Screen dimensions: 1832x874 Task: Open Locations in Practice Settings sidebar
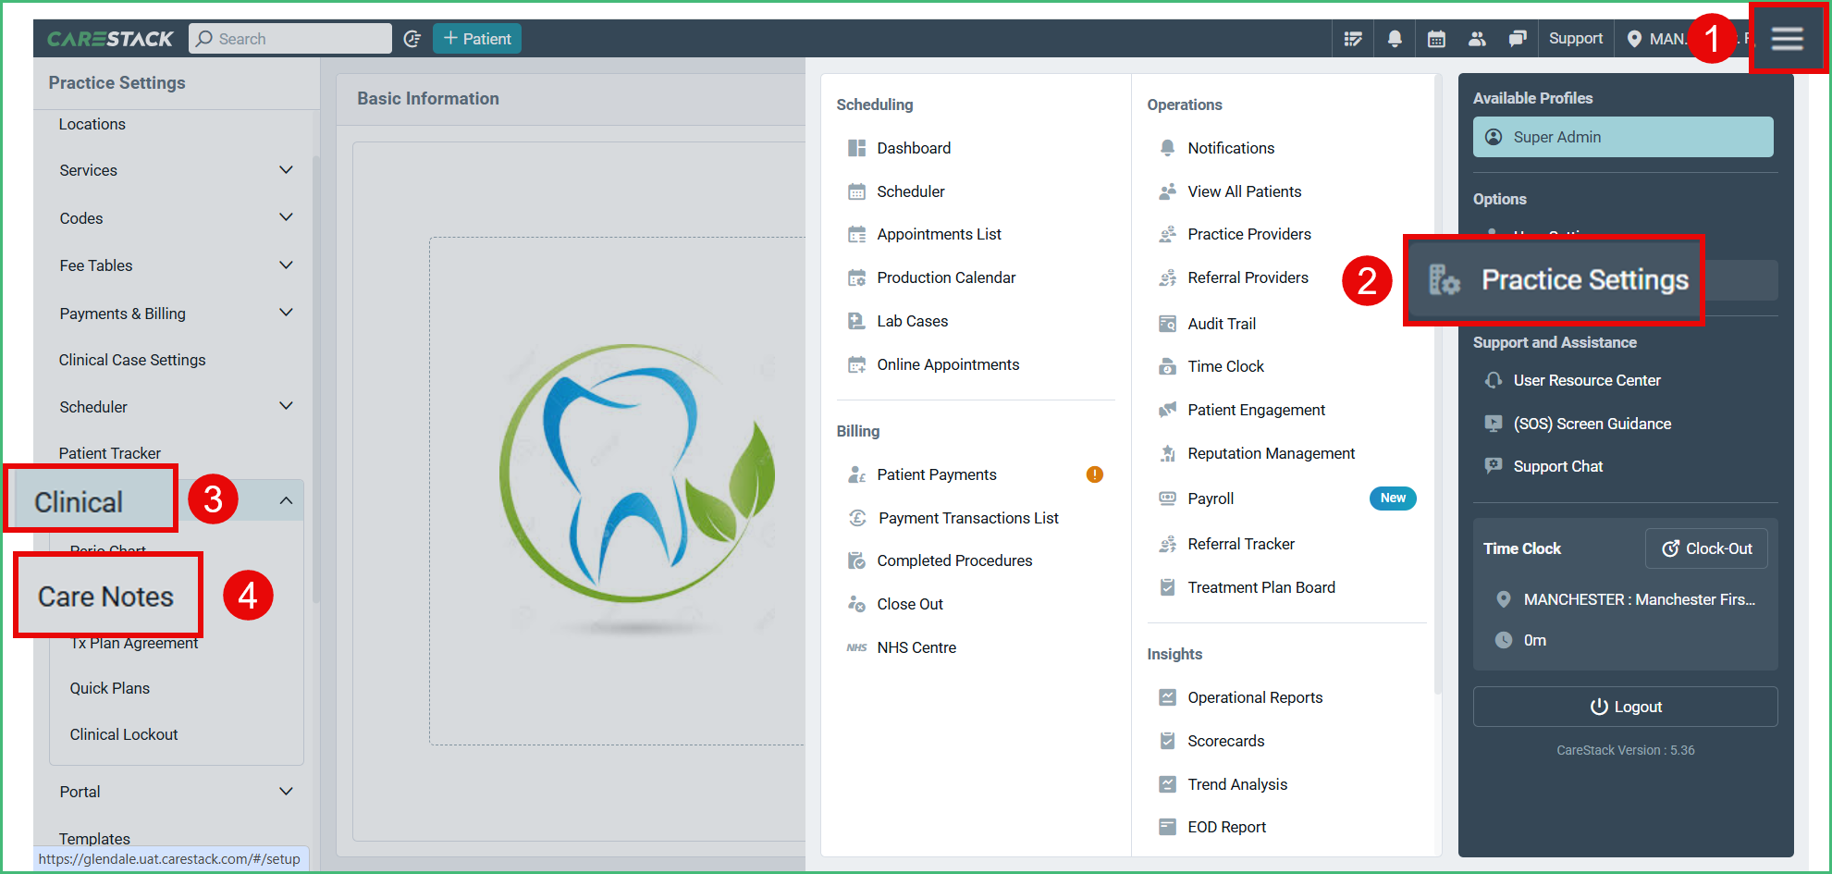point(92,124)
